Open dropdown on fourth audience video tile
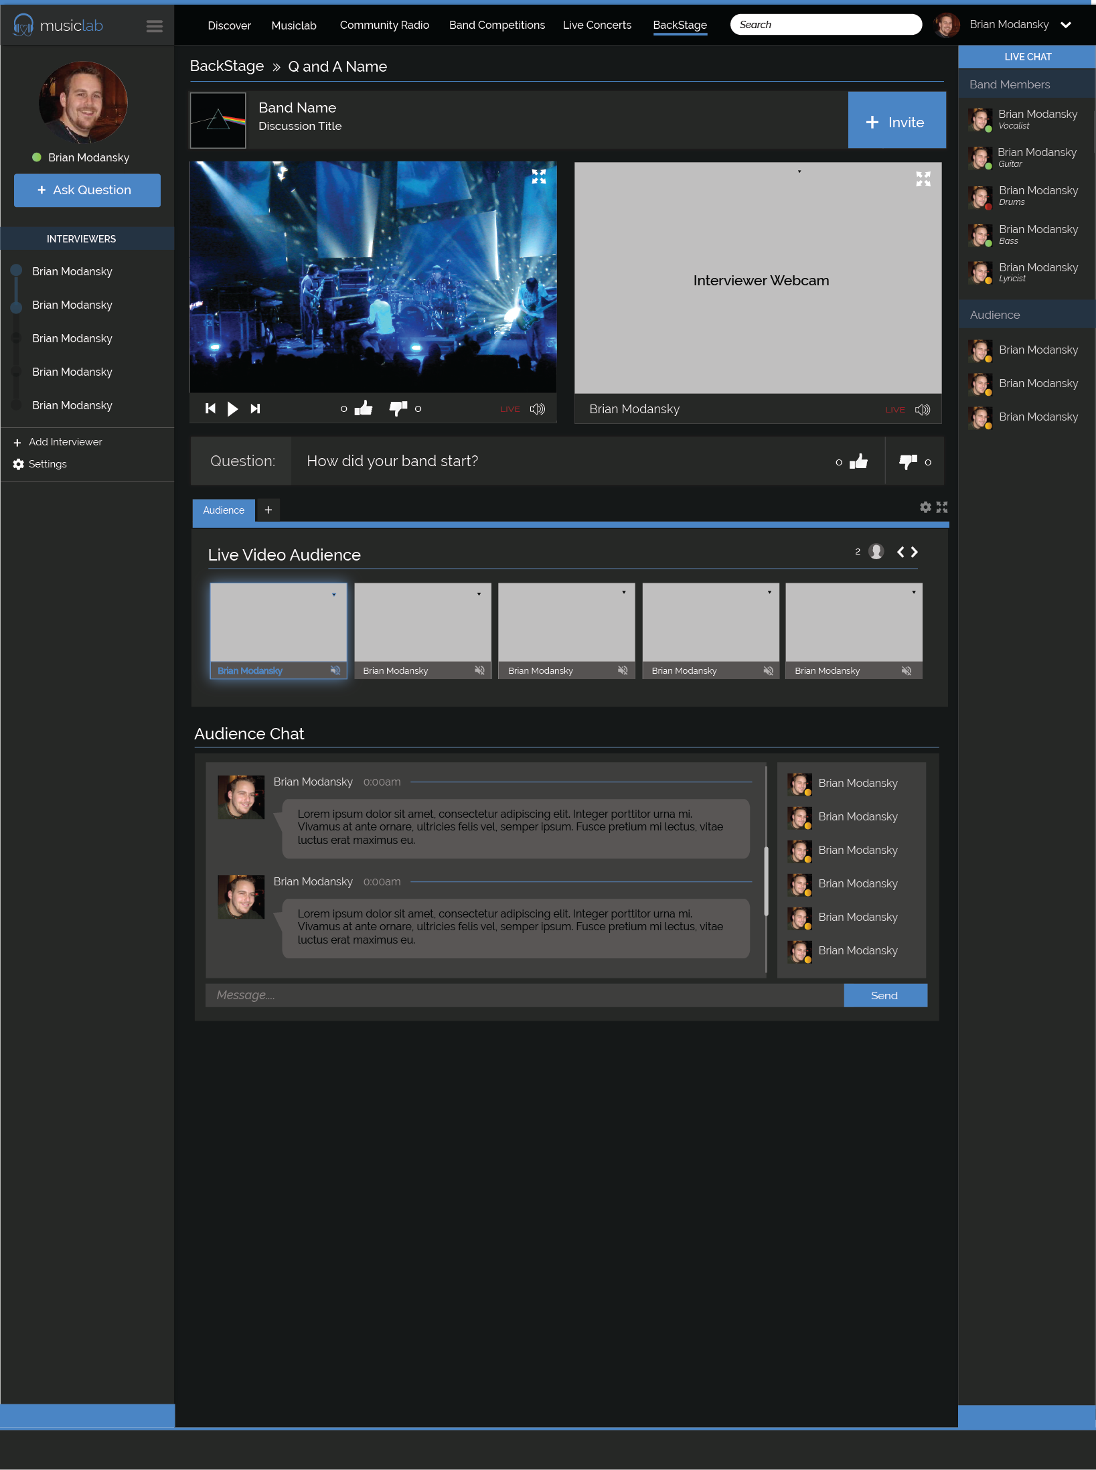The width and height of the screenshot is (1096, 1470). coord(769,592)
